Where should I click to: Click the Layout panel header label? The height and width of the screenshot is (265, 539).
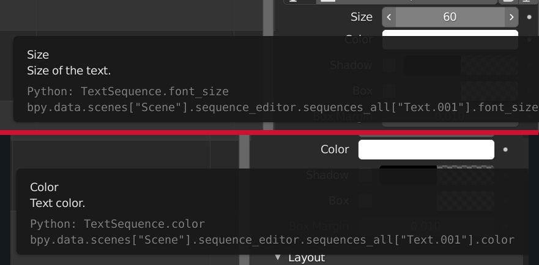click(307, 258)
